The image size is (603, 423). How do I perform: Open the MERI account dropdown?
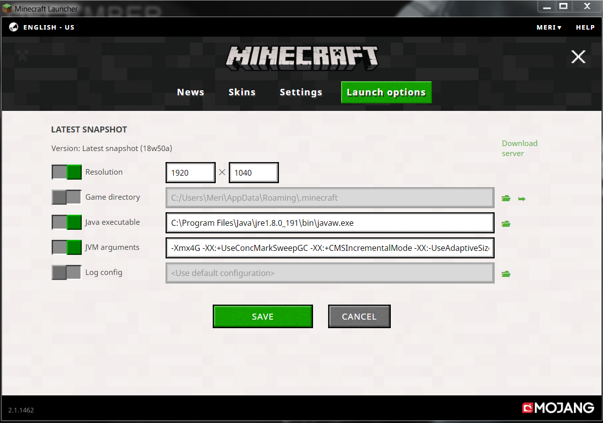(549, 28)
